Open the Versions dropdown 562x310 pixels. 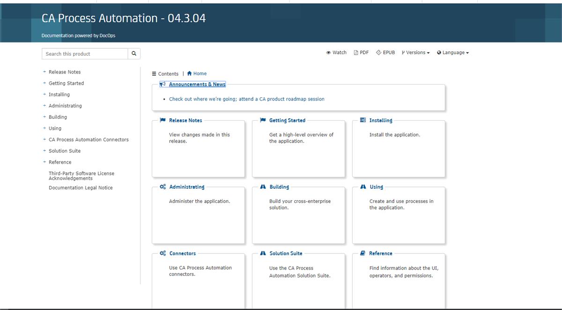[416, 53]
